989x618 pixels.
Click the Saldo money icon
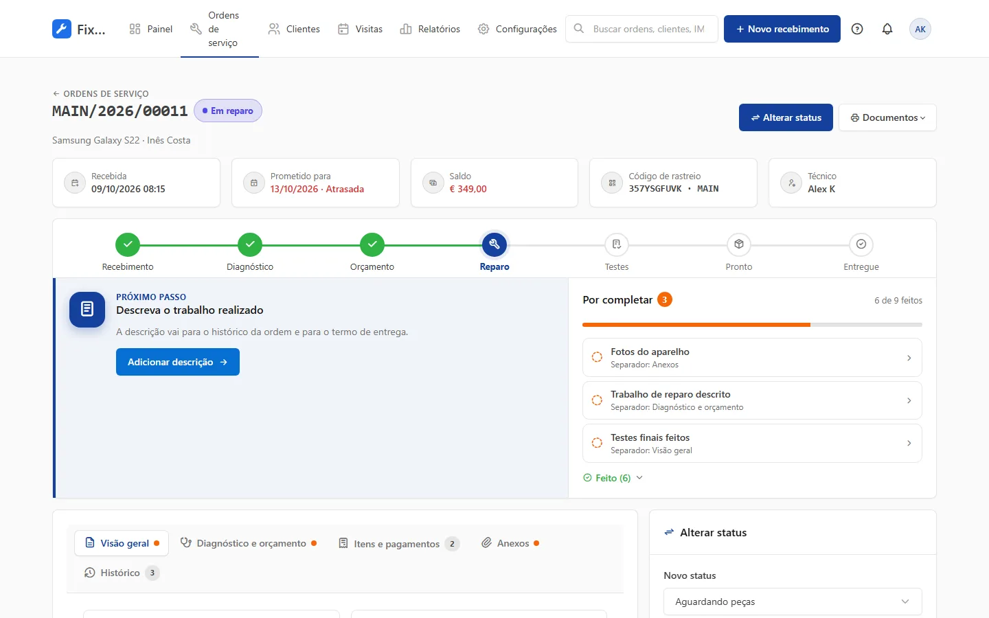(433, 183)
